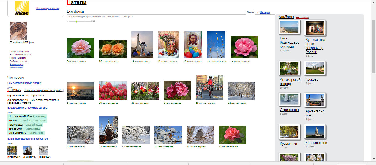Open the Избранные фото link
Viewport: 376px width, 165px height.
tap(18, 58)
